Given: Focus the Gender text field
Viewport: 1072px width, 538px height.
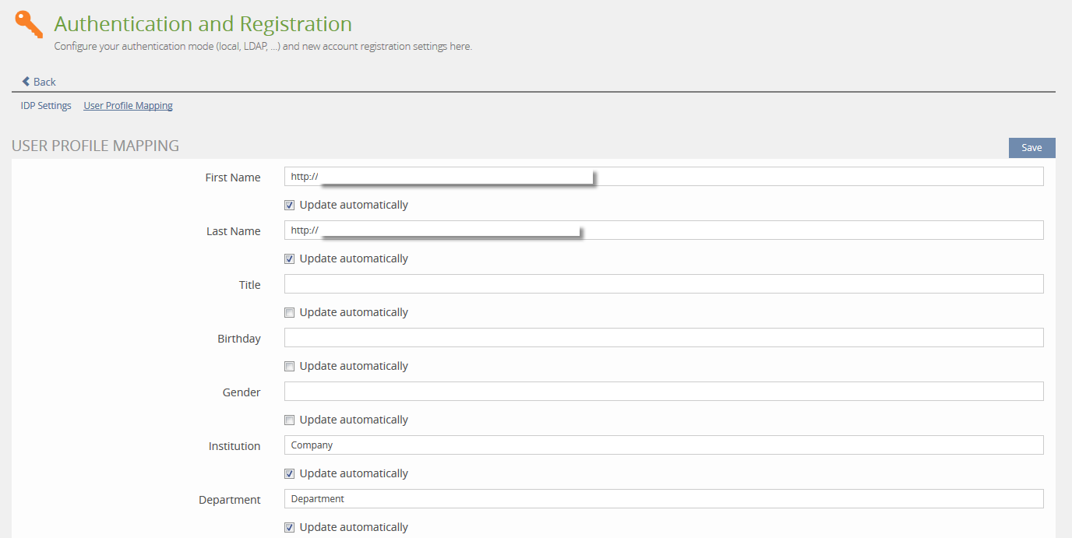Looking at the screenshot, I should pyautogui.click(x=663, y=392).
